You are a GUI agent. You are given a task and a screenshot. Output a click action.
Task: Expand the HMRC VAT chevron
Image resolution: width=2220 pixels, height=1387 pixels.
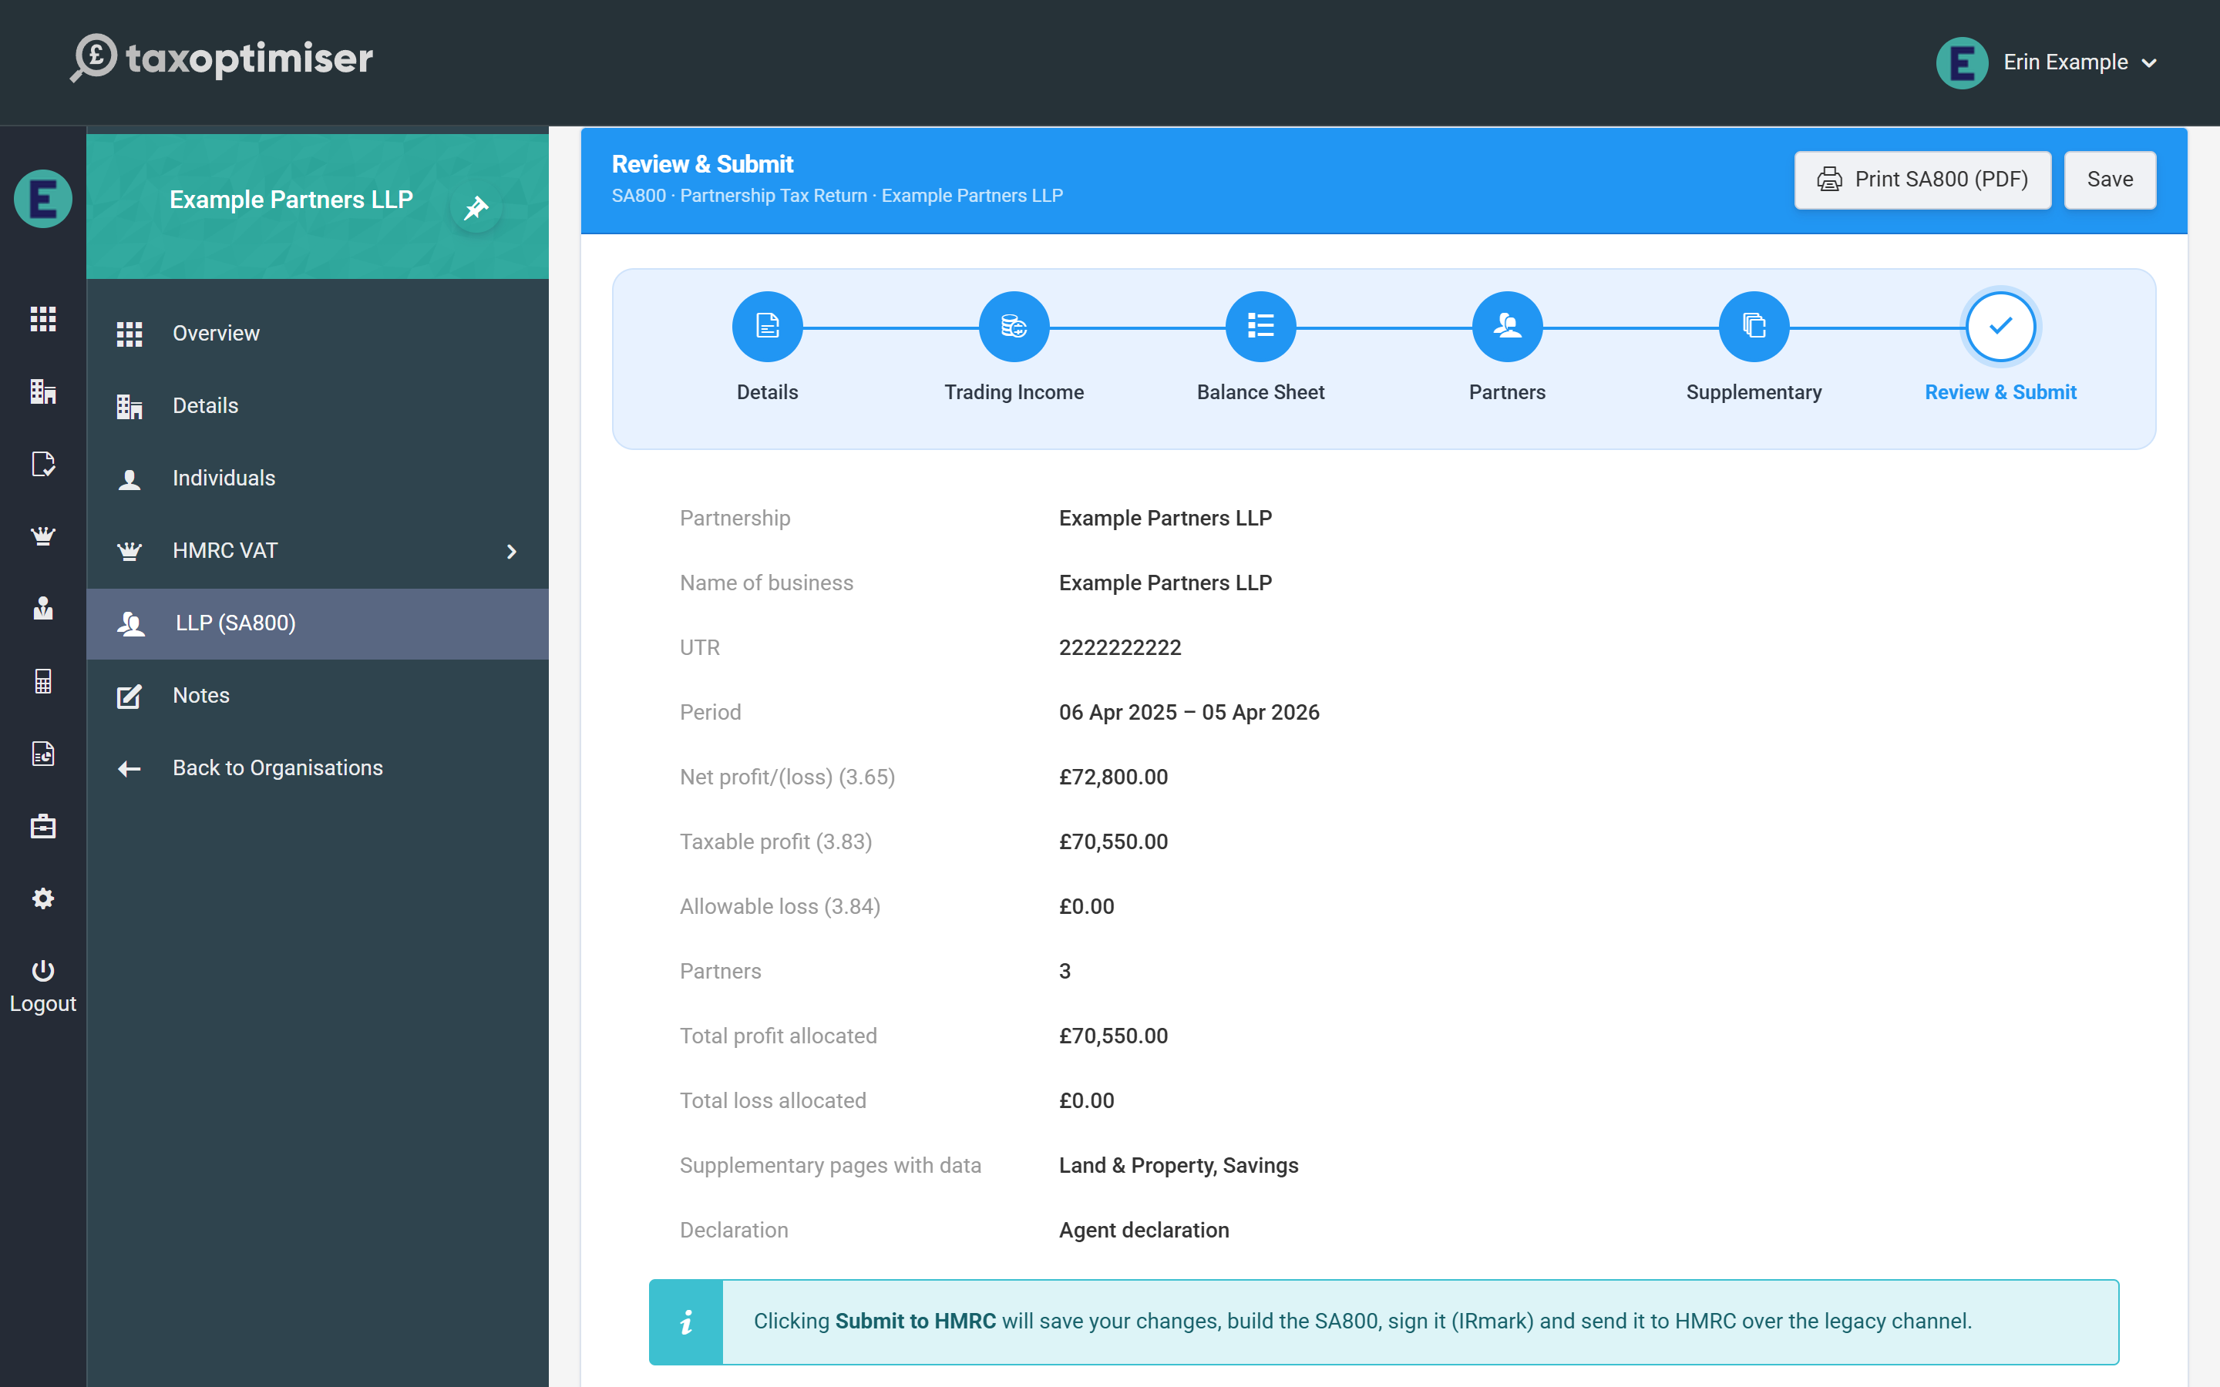tap(512, 551)
